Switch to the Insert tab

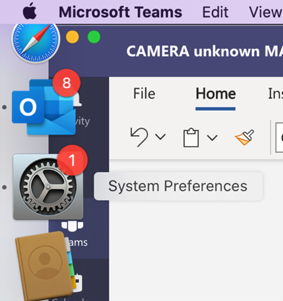point(275,94)
